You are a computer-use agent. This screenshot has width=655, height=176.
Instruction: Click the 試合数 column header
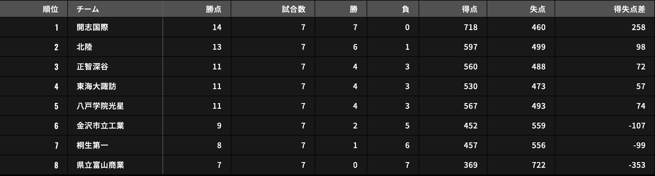(x=294, y=9)
